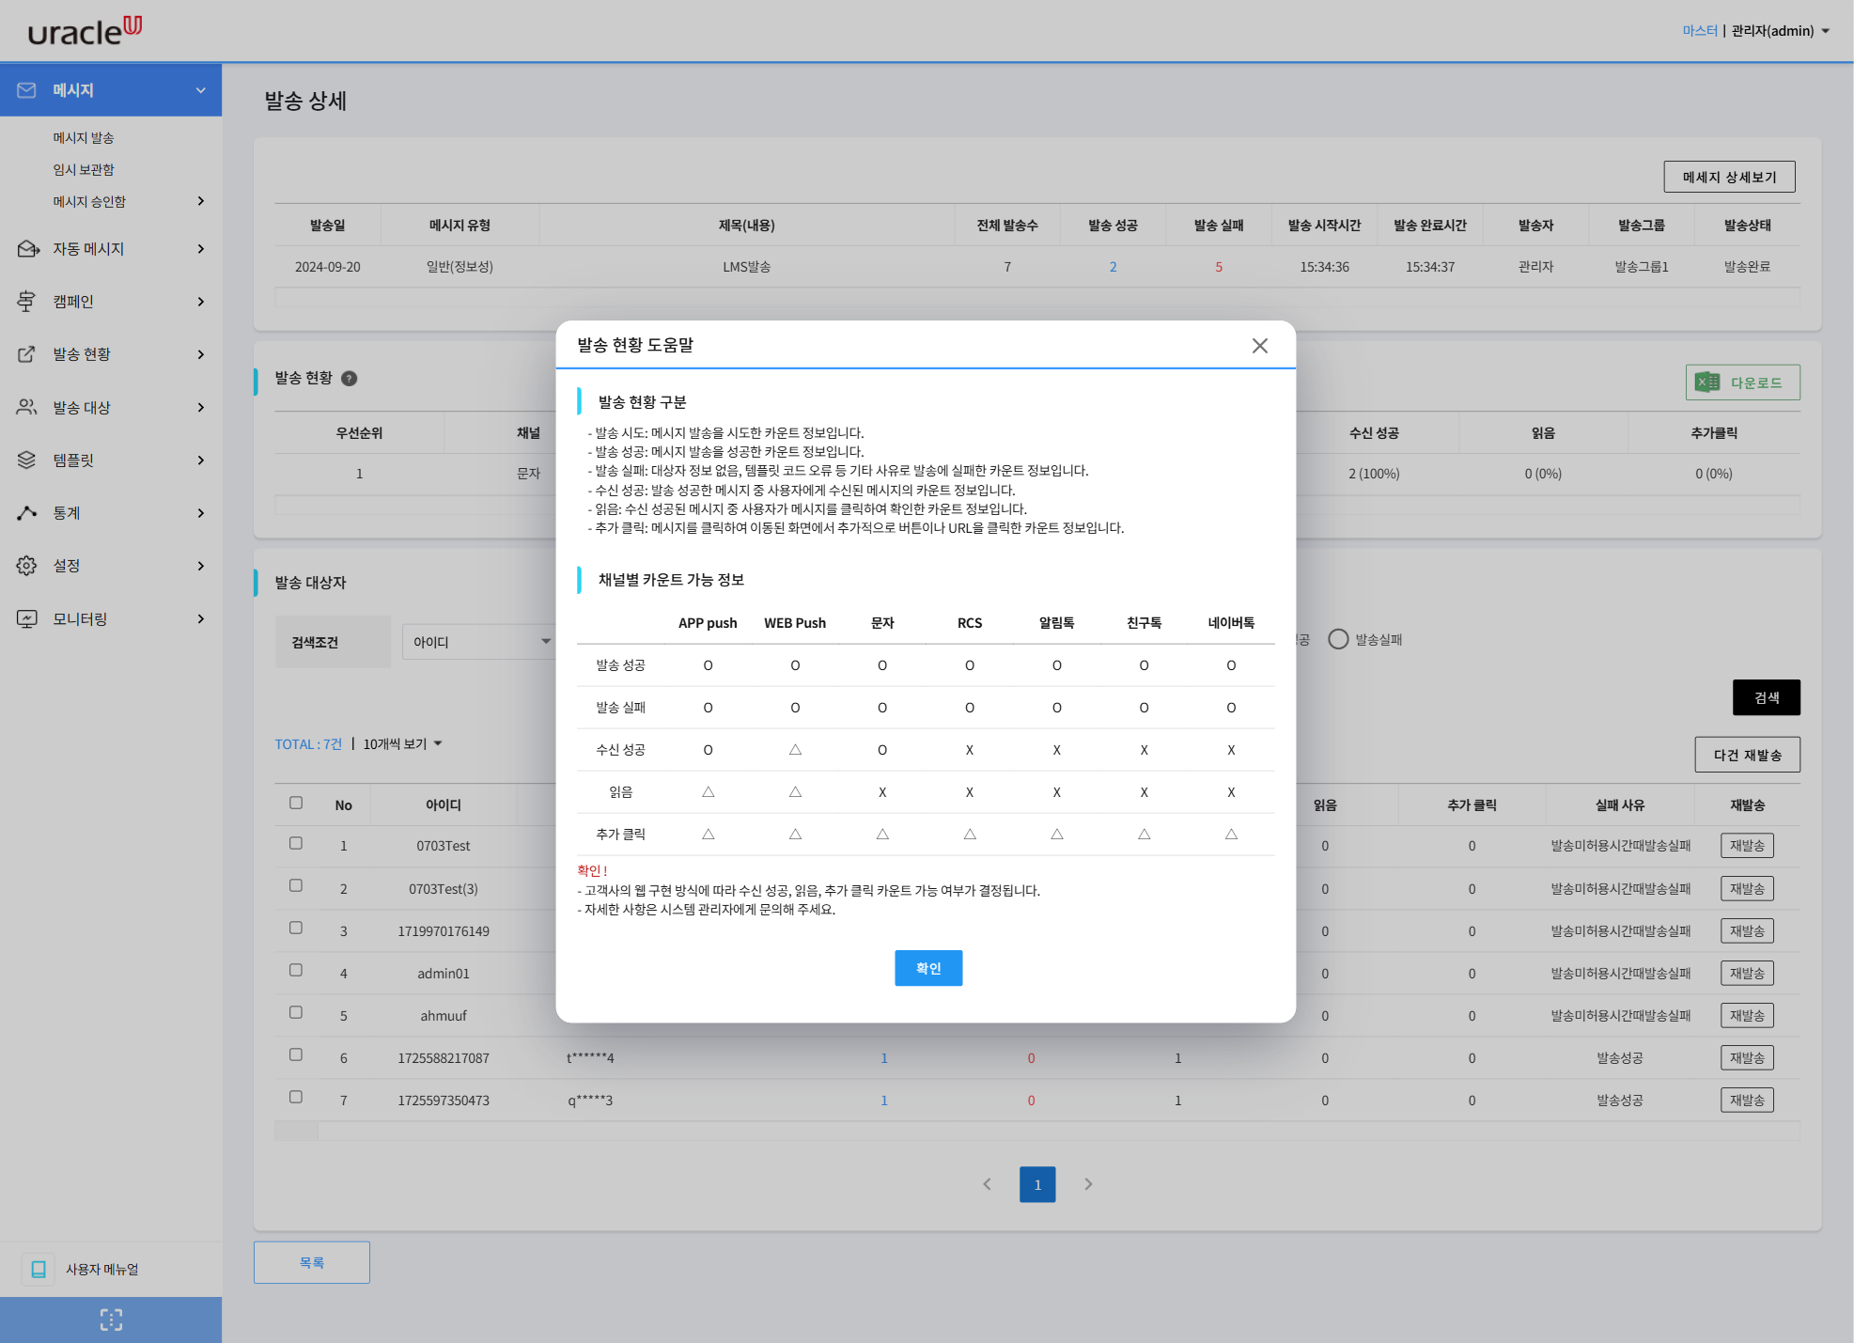
Task: Click 재발송 for row 7
Action: click(1747, 1101)
